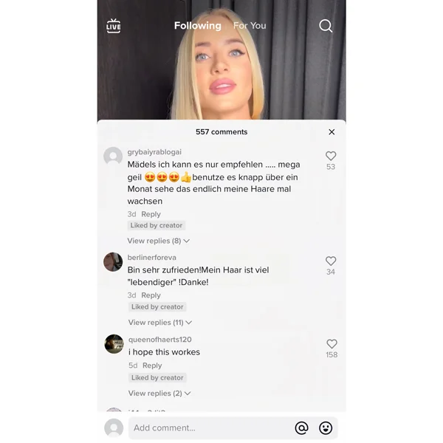Open queenofhaerts120's profile avatar
The width and height of the screenshot is (443, 443).
tap(114, 344)
